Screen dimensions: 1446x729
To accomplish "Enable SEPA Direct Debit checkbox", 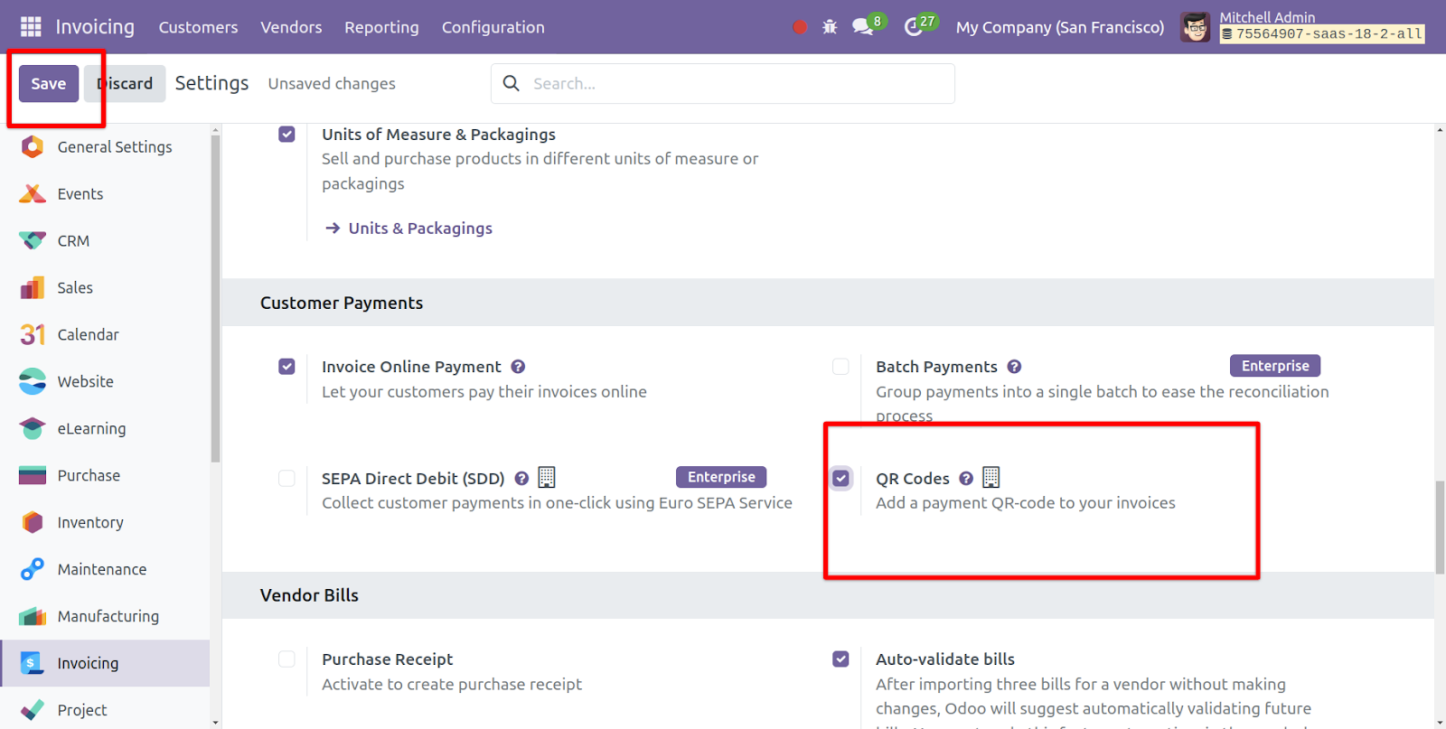I will click(x=286, y=479).
